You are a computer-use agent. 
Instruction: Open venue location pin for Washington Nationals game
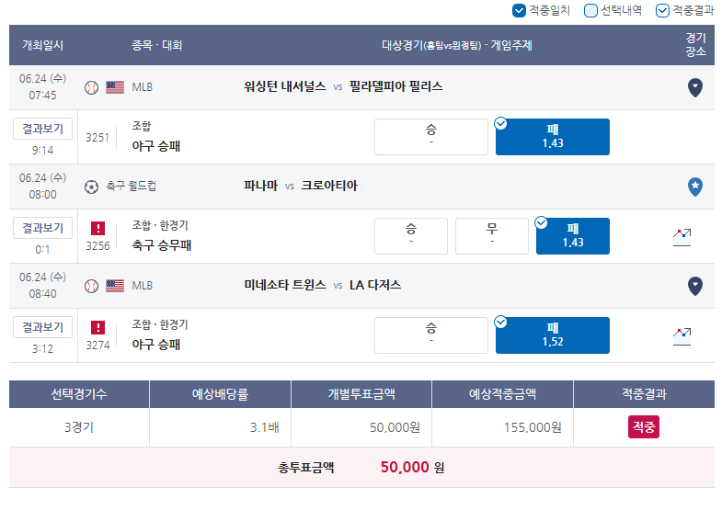[x=694, y=87]
